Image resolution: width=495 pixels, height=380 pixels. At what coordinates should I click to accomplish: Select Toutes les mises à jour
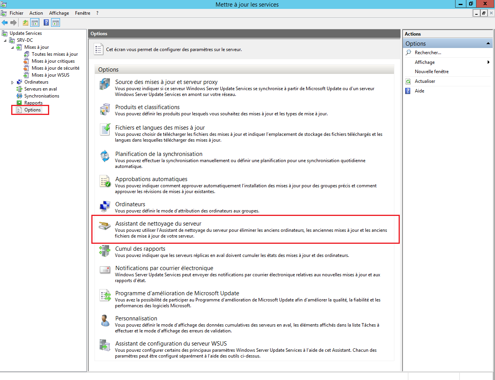(x=55, y=54)
